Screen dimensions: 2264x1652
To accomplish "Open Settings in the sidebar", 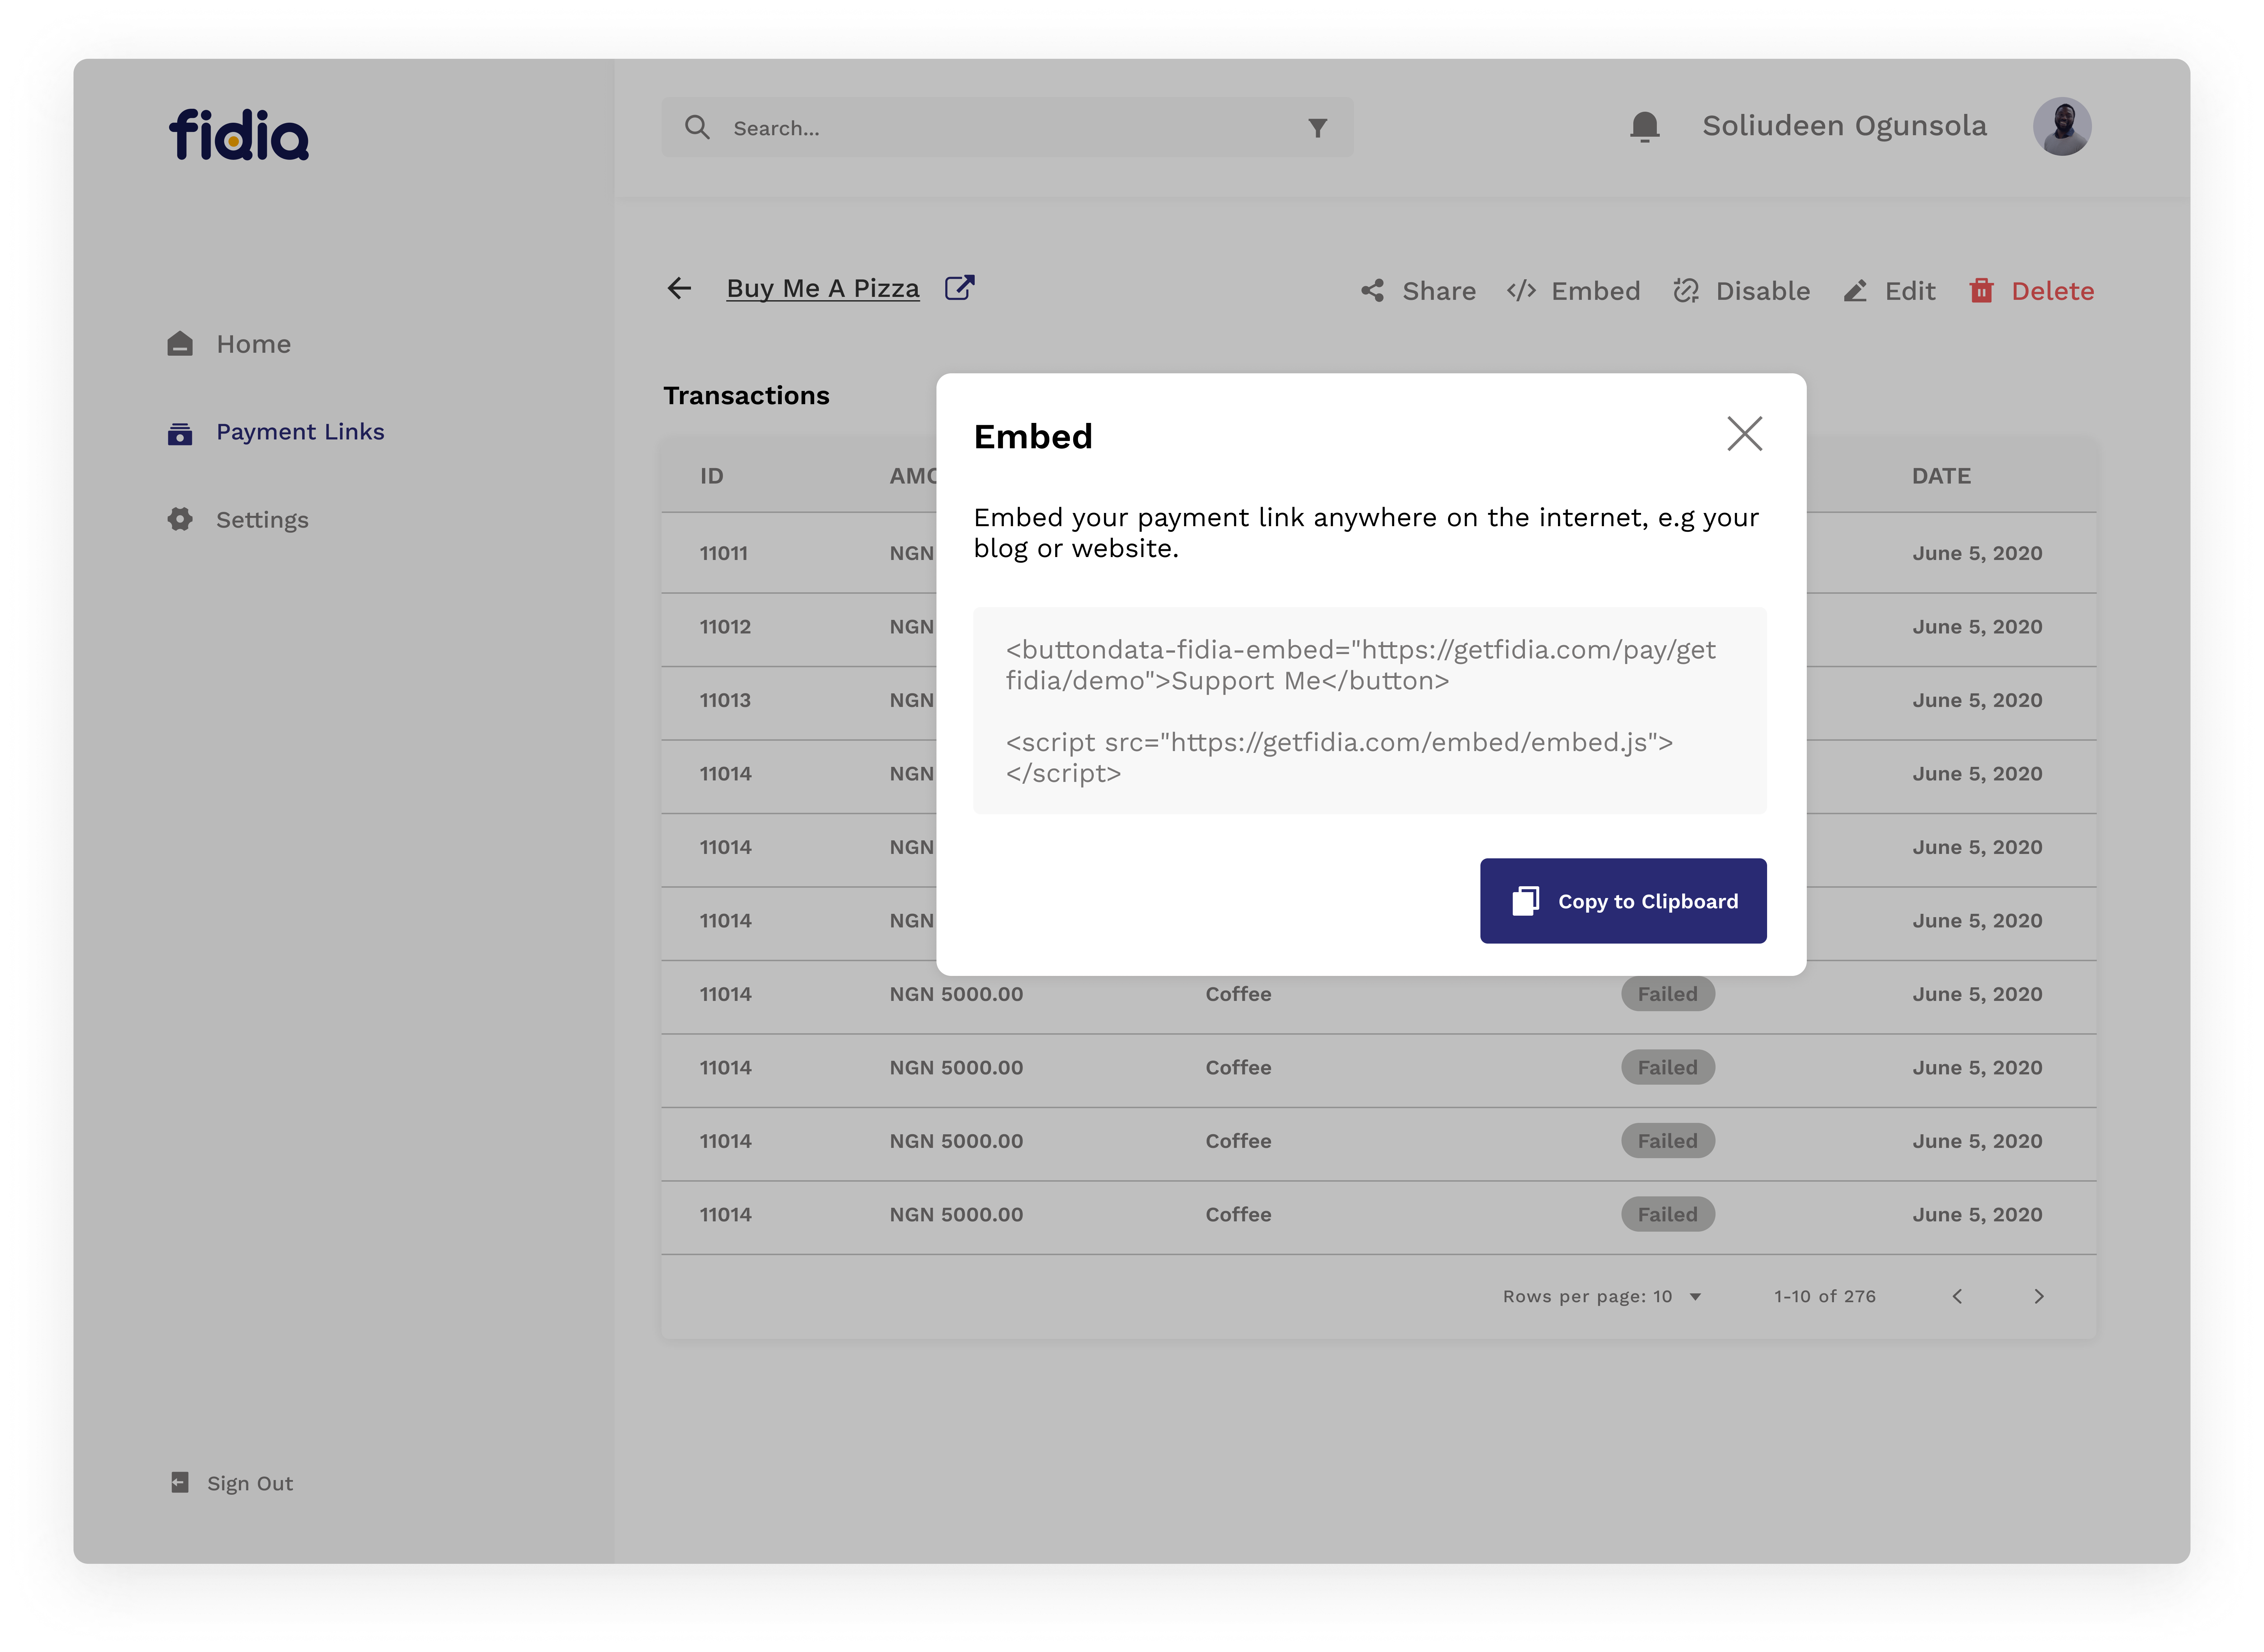I will point(238,520).
